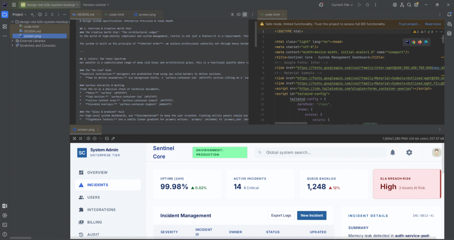Select code.html in the project tree

tap(31, 26)
